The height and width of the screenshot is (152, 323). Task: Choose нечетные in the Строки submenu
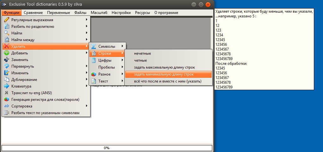[142, 53]
